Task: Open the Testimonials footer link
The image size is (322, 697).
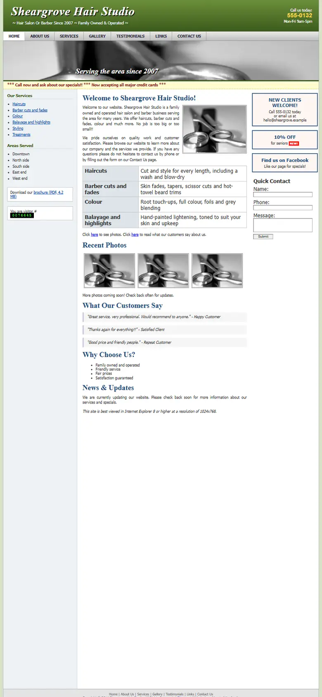Action: point(175,694)
